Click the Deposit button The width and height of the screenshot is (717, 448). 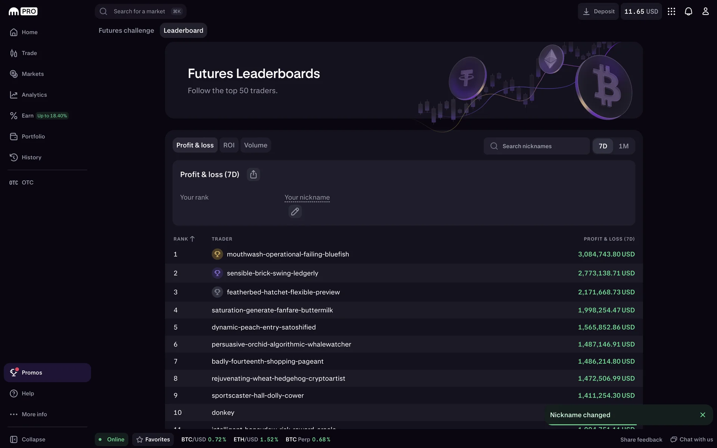(598, 12)
